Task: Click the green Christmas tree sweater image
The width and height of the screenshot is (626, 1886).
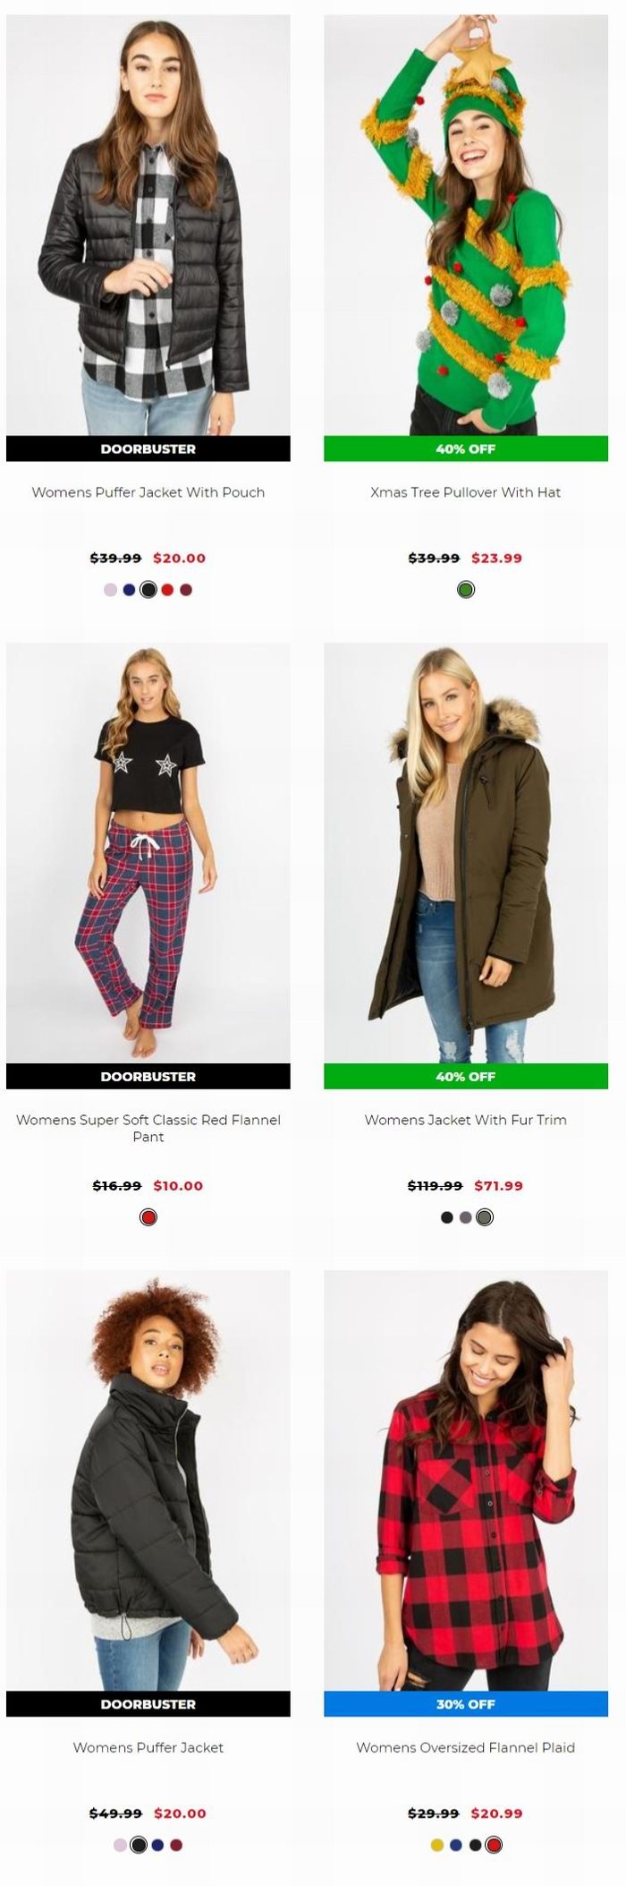Action: point(465,224)
